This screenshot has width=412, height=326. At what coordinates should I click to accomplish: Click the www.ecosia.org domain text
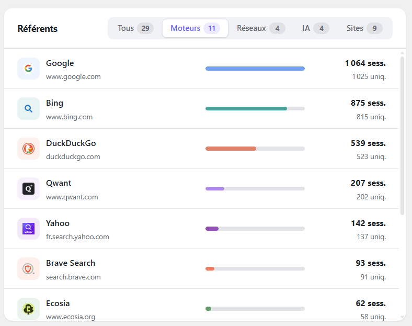(x=71, y=317)
